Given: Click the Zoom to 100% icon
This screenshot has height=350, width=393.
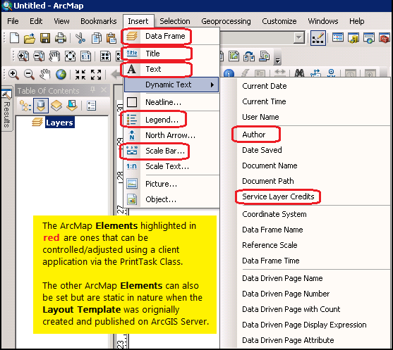Looking at the screenshot, I should pyautogui.click(x=85, y=56).
